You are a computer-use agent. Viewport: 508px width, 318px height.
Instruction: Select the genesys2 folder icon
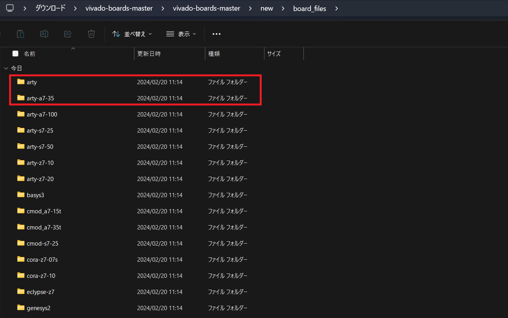[21, 308]
